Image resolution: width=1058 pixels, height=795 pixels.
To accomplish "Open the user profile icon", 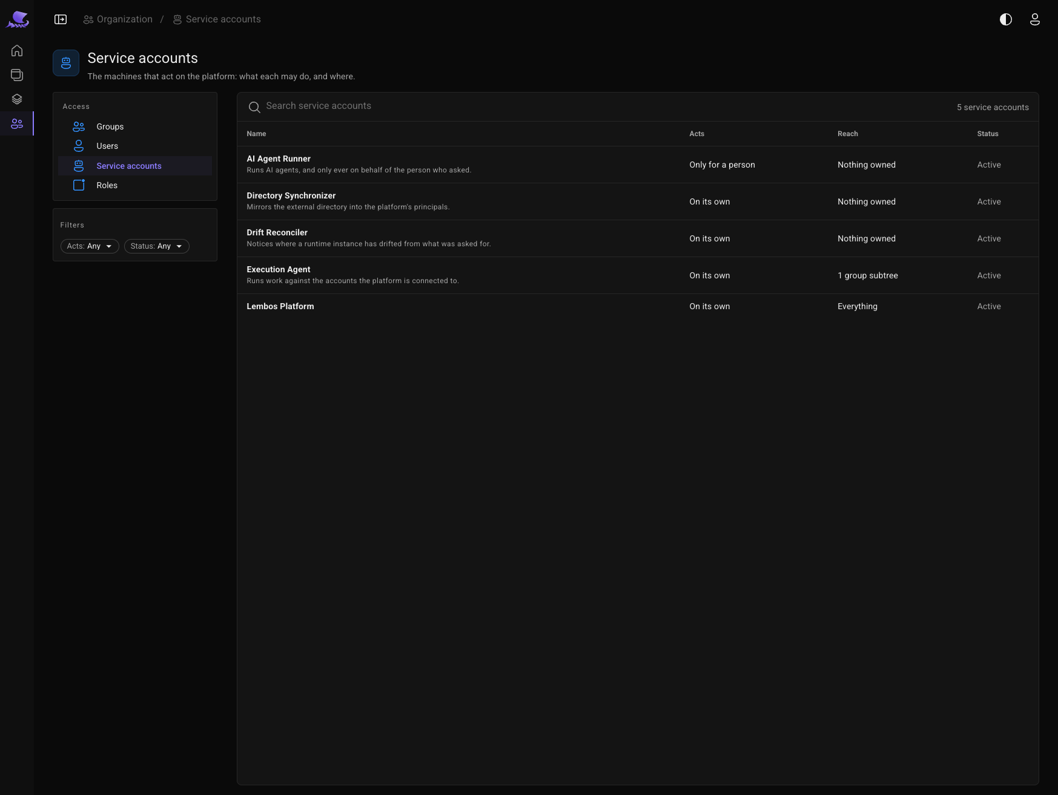I will click(1035, 19).
